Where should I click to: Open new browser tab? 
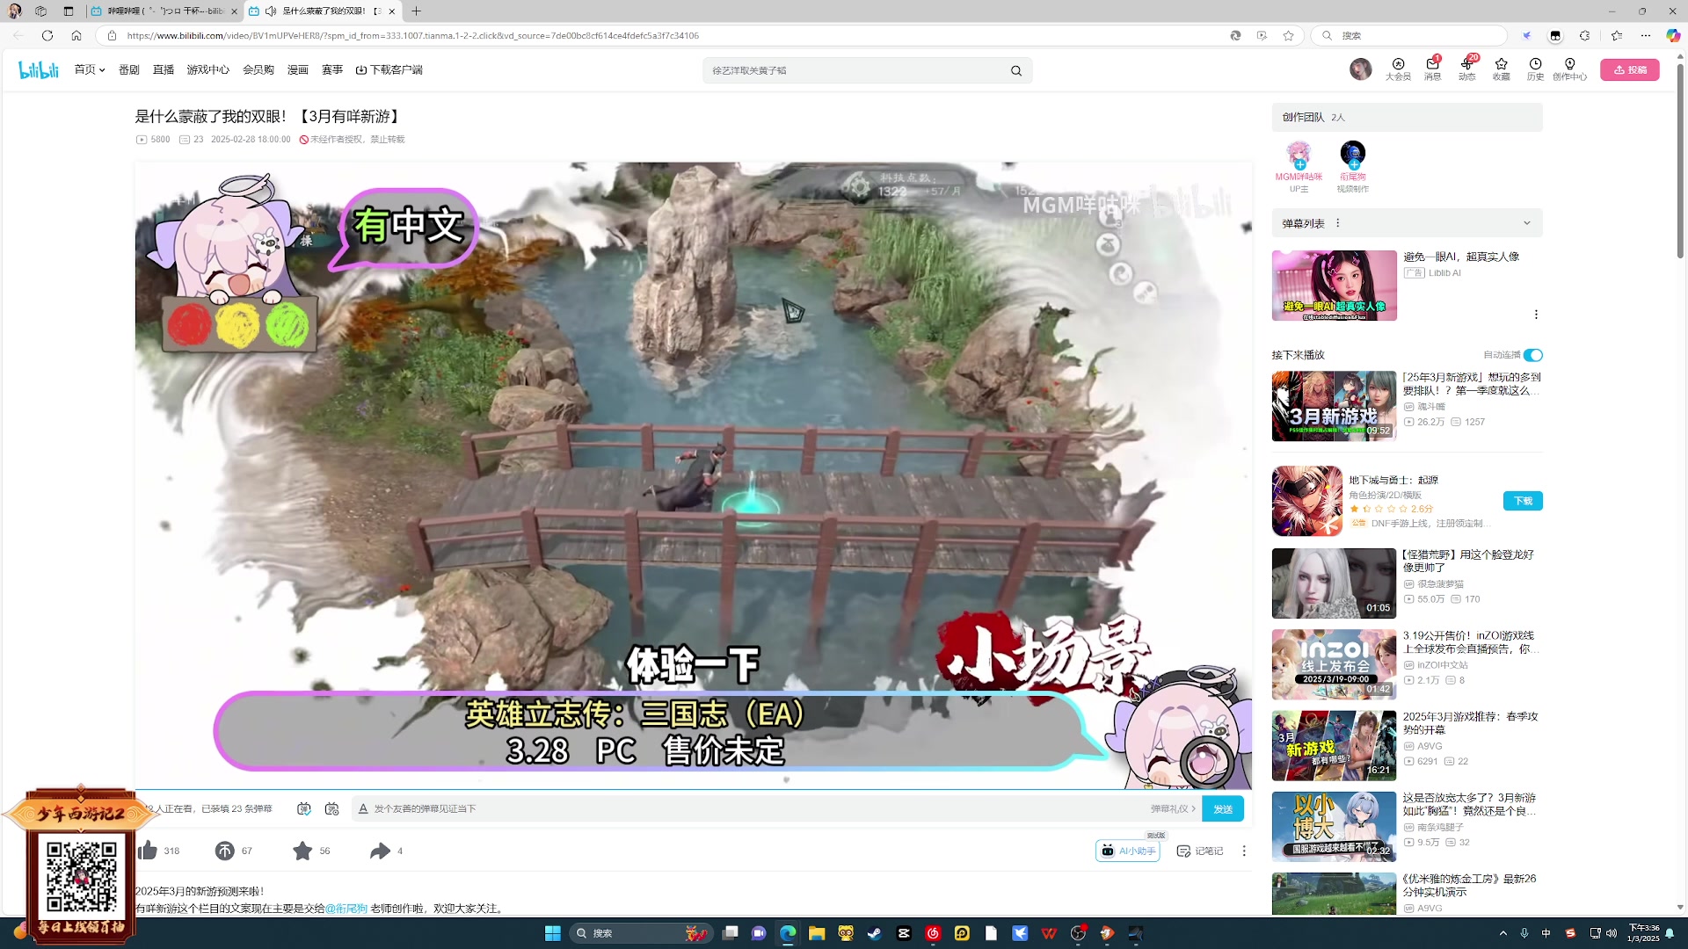[x=416, y=11]
